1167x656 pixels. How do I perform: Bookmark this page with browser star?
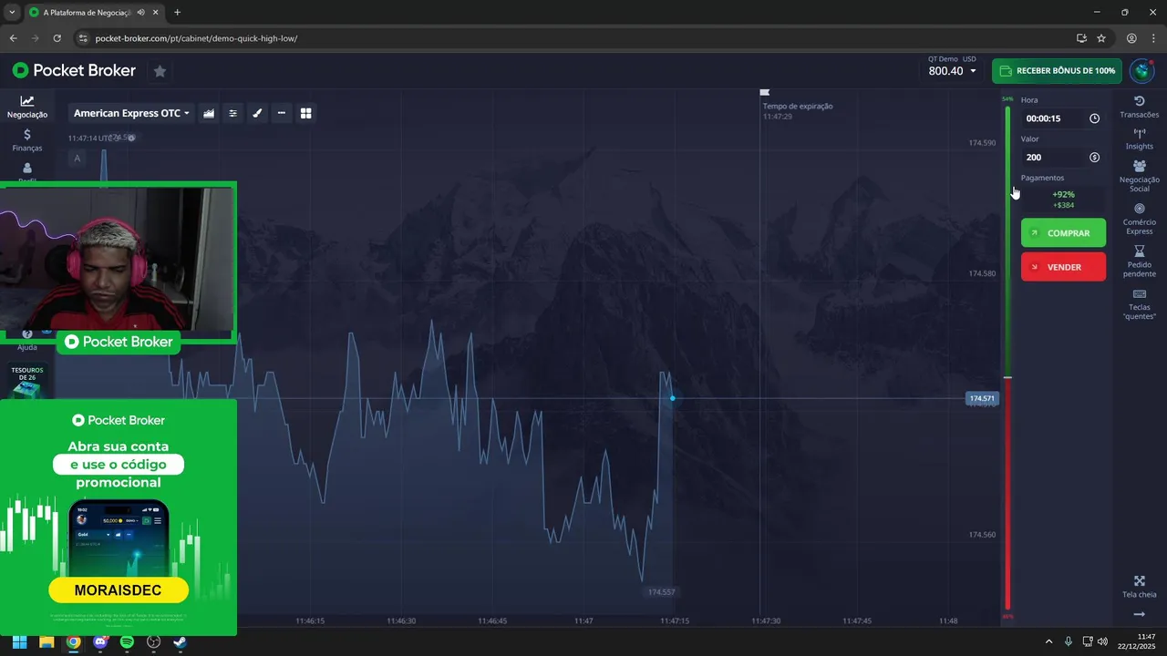click(1101, 38)
